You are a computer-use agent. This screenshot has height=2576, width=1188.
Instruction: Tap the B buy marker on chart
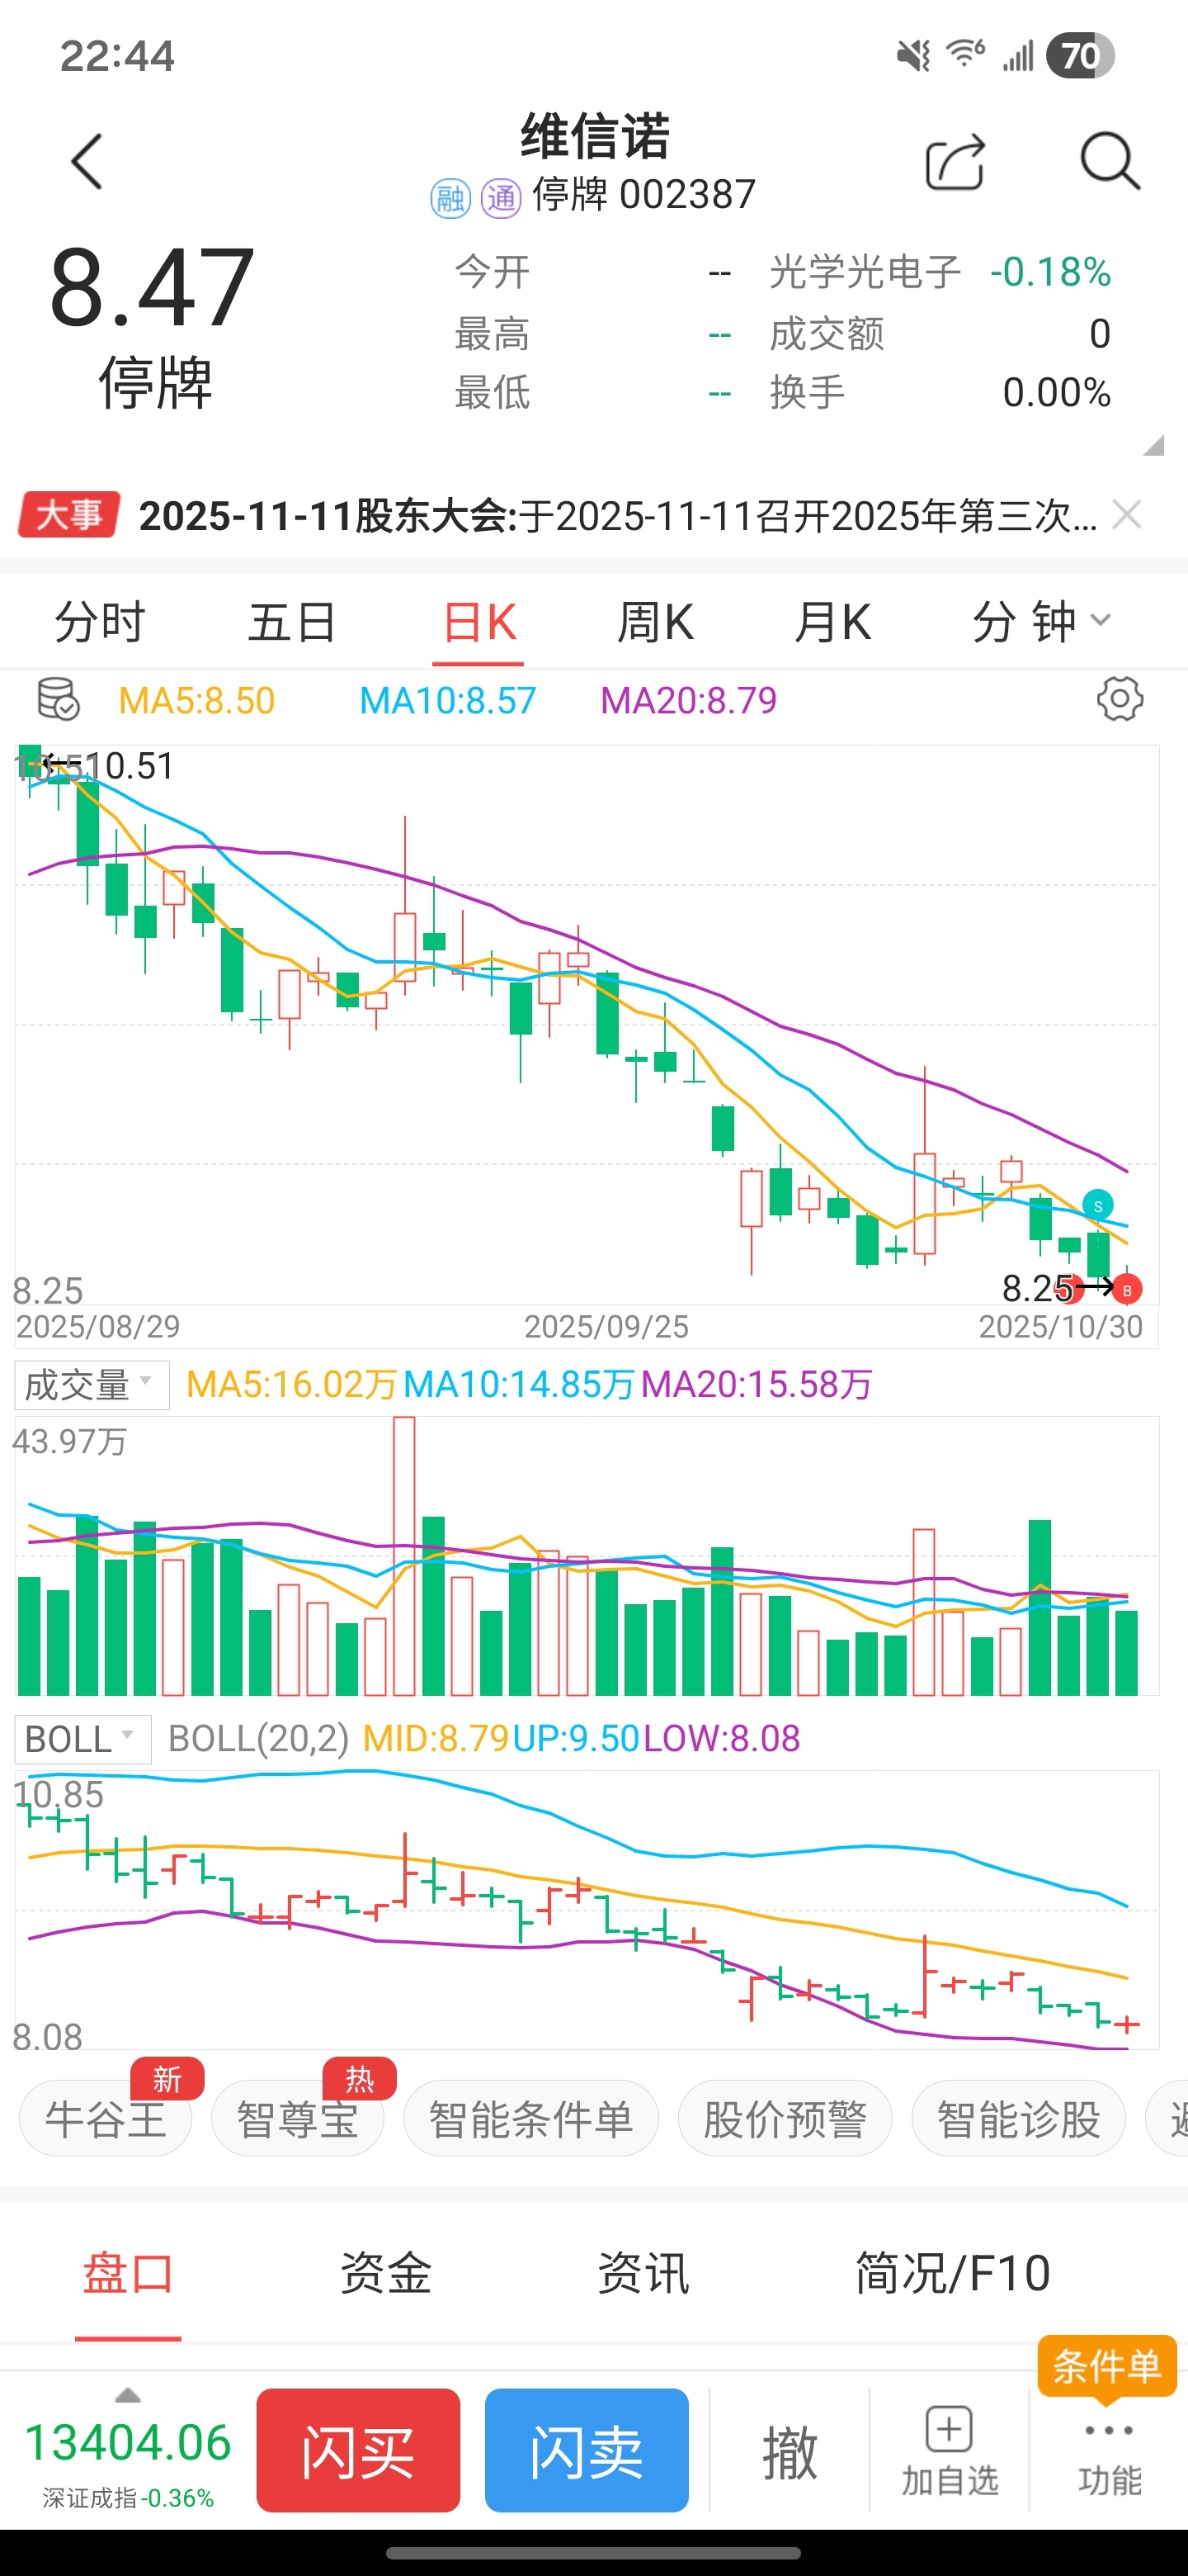point(1127,1290)
